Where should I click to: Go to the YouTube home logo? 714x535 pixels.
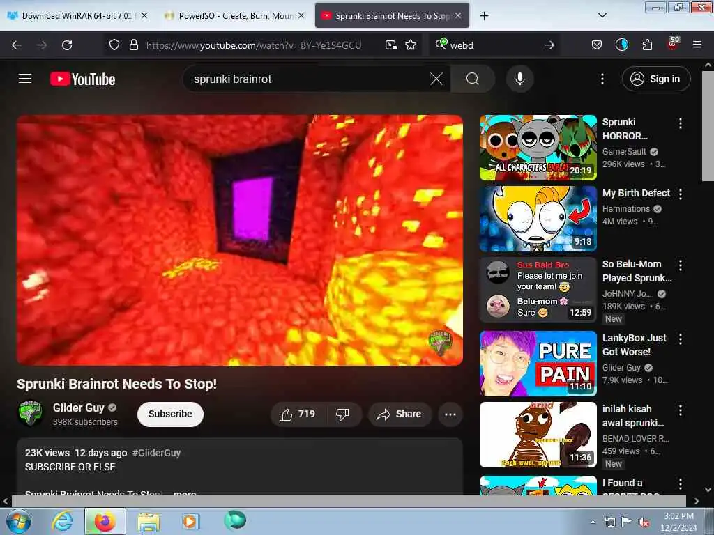[82, 79]
